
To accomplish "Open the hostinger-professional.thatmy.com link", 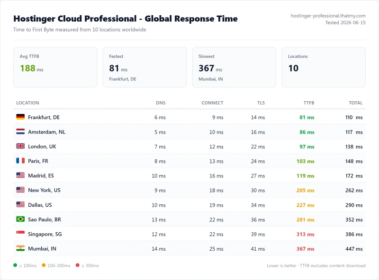I will pyautogui.click(x=328, y=16).
